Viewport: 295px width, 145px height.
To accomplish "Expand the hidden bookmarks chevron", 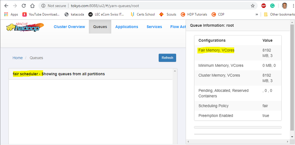I will point(257,14).
